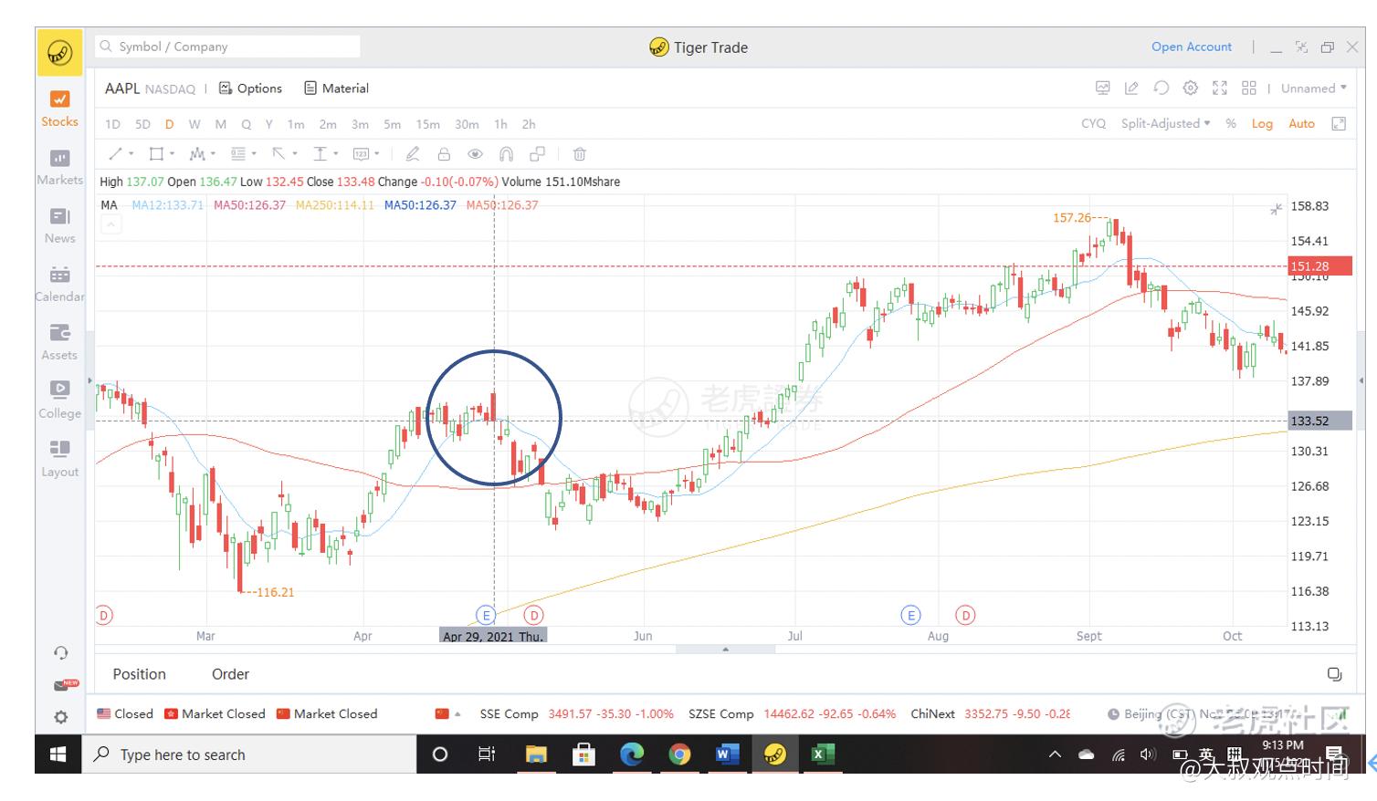Click the Windows Start button
Screen dimensions: 1377x801
58,754
